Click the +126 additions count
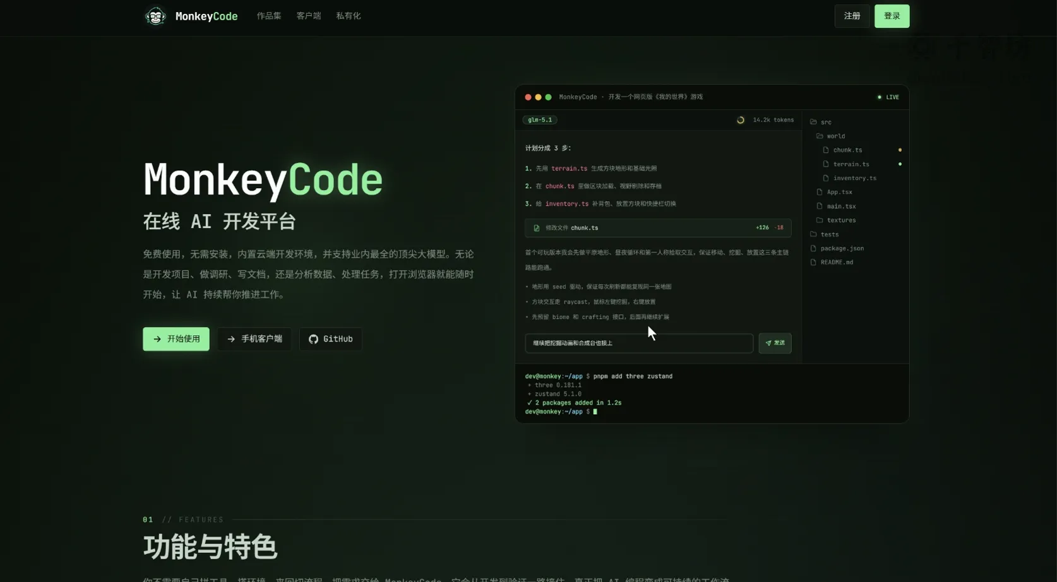1057x582 pixels. coord(762,228)
